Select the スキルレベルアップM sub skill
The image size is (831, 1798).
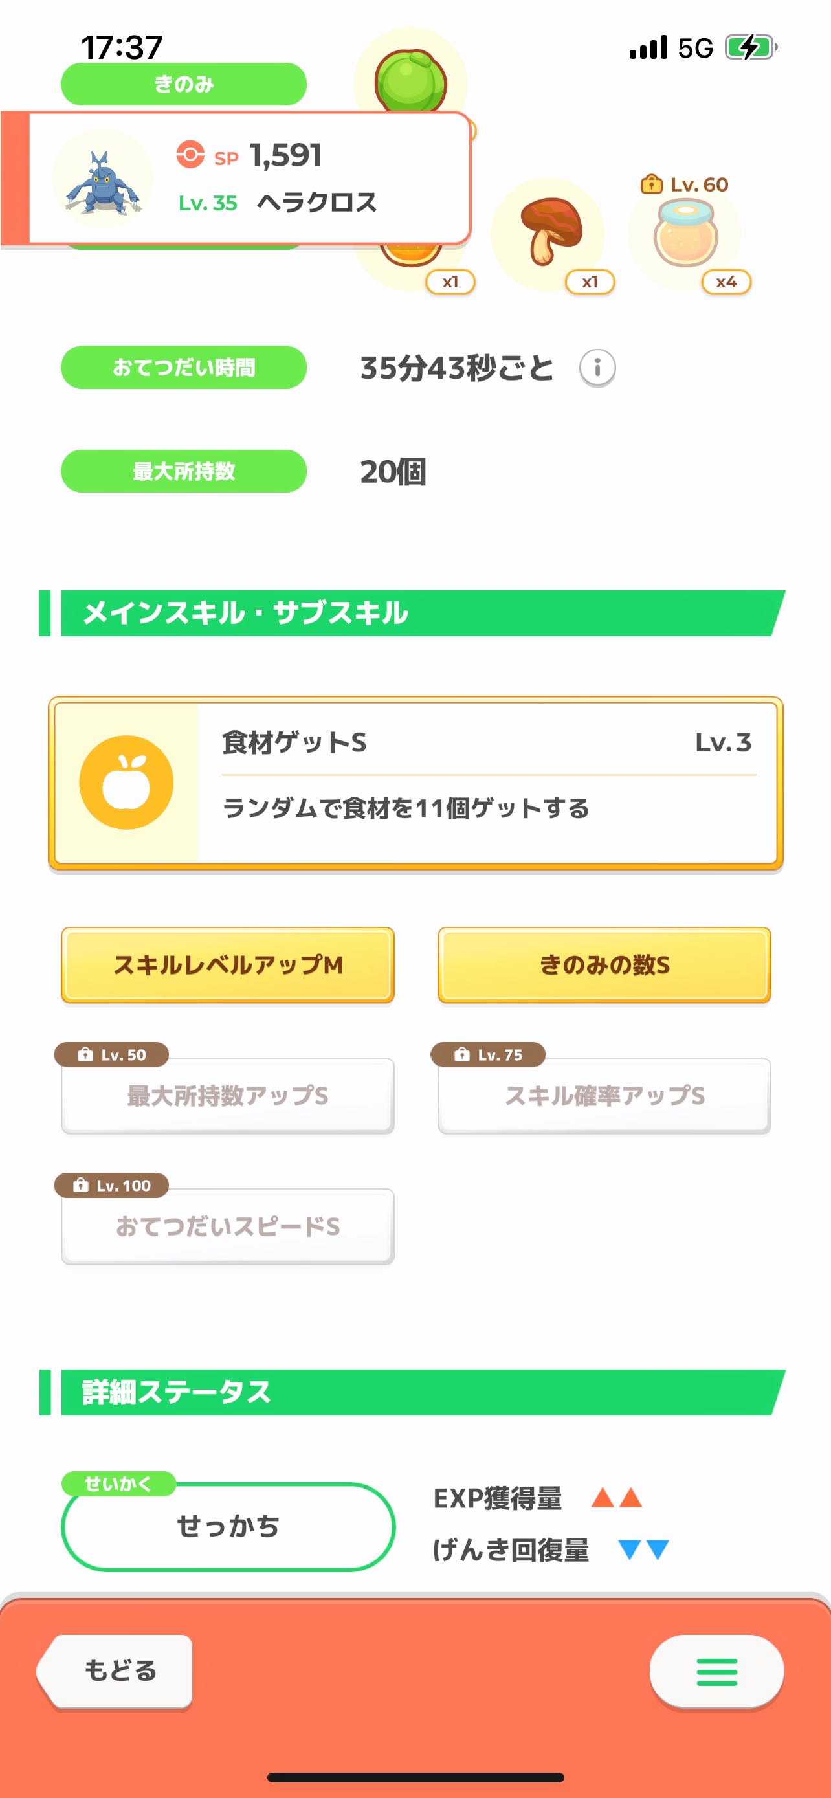coord(227,964)
